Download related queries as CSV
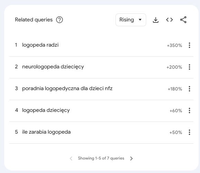This screenshot has width=200, height=173. point(156,20)
